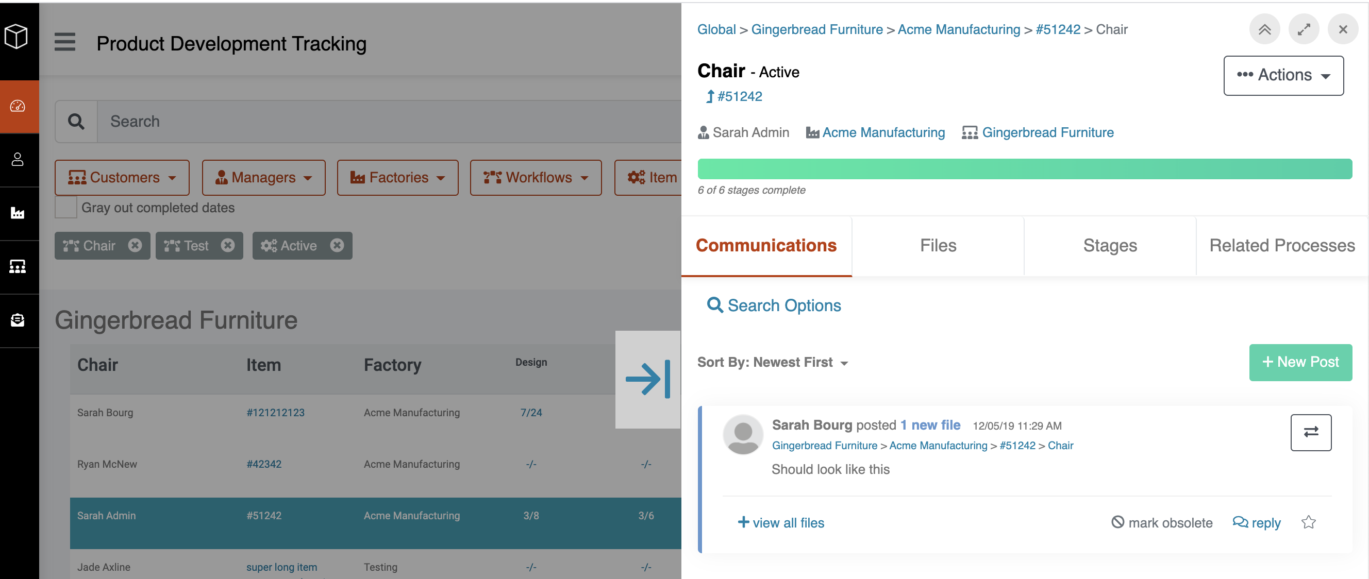Open the Managers filter dropdown
This screenshot has width=1369, height=579.
click(263, 177)
